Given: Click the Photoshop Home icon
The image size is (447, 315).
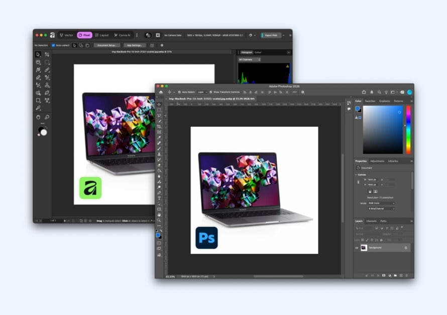Looking at the screenshot, I should (x=161, y=92).
